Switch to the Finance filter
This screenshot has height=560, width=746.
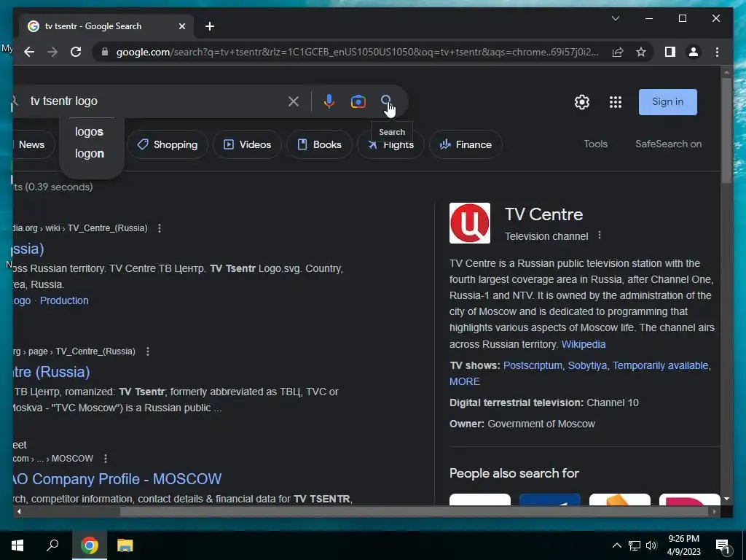tap(466, 144)
